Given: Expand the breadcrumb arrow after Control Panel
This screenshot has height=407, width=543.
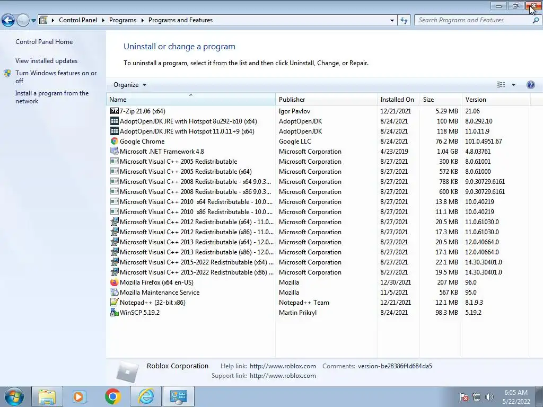Looking at the screenshot, I should pos(103,21).
